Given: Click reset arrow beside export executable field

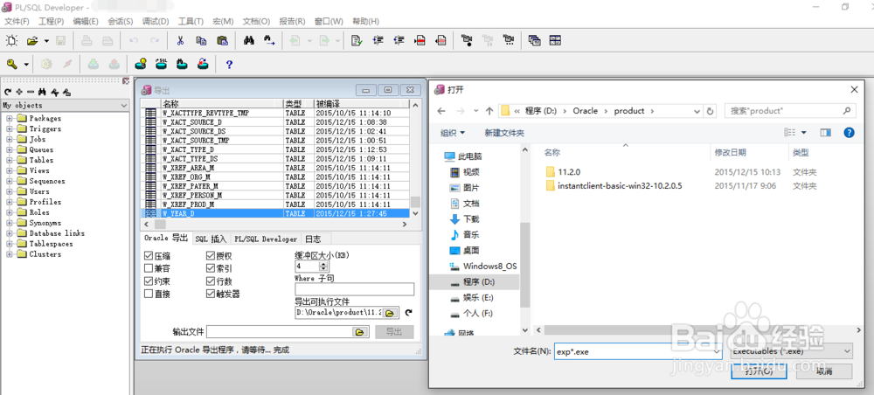Looking at the screenshot, I should click(408, 313).
